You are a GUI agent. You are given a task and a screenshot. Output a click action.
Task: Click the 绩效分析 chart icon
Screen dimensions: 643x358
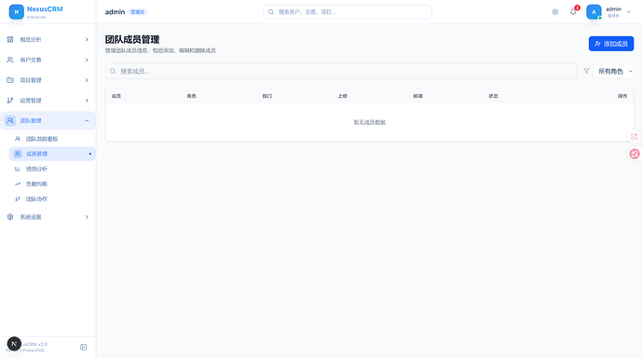tap(17, 169)
